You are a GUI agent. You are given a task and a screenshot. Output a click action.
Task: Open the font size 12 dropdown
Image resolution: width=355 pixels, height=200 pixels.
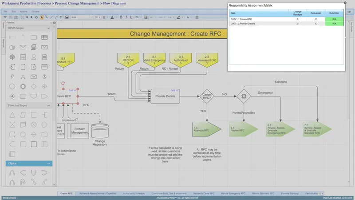pyautogui.click(x=98, y=17)
